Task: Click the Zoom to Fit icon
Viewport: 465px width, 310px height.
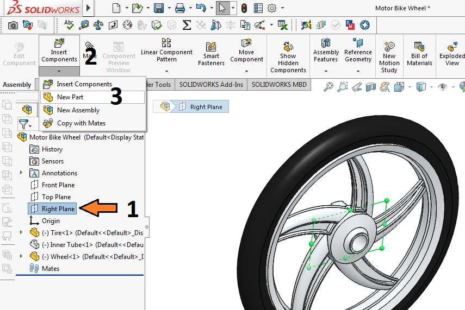Action: coord(328,87)
